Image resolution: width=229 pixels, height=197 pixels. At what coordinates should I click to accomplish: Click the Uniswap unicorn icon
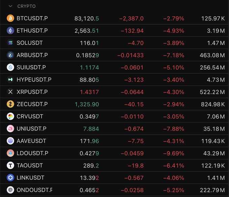10,129
